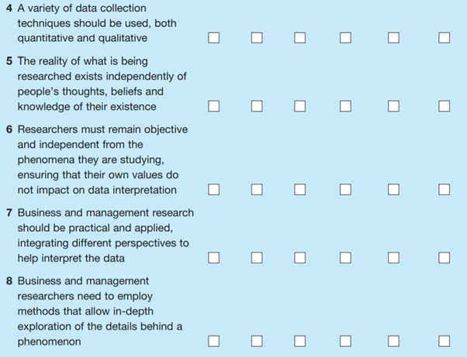Check the third box for statement 4
Screen dimensions: 467x357
click(x=300, y=37)
